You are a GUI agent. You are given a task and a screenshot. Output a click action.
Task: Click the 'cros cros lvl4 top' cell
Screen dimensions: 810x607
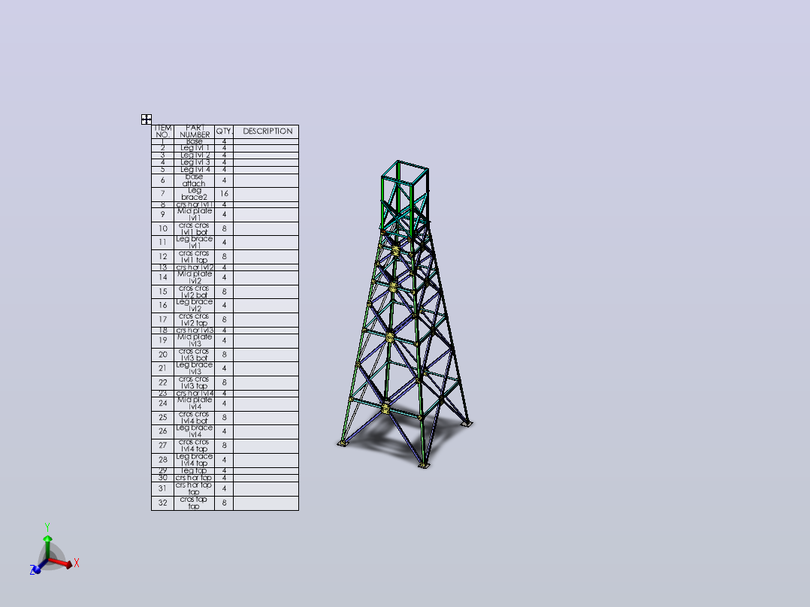coord(194,446)
